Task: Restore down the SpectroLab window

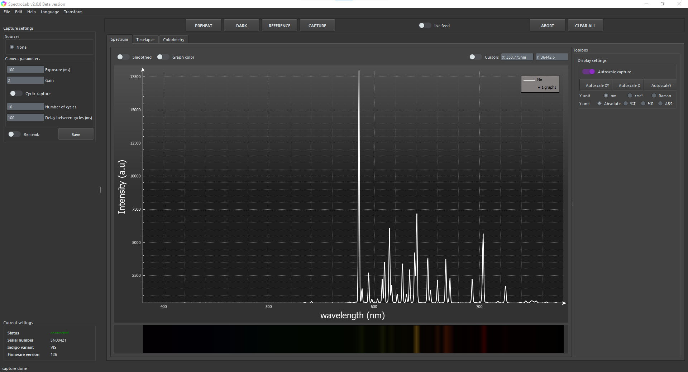Action: click(x=663, y=4)
